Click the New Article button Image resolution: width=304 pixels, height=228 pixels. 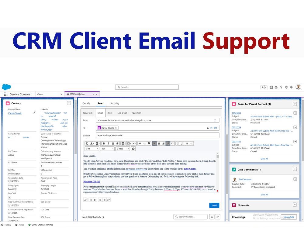[289, 217]
